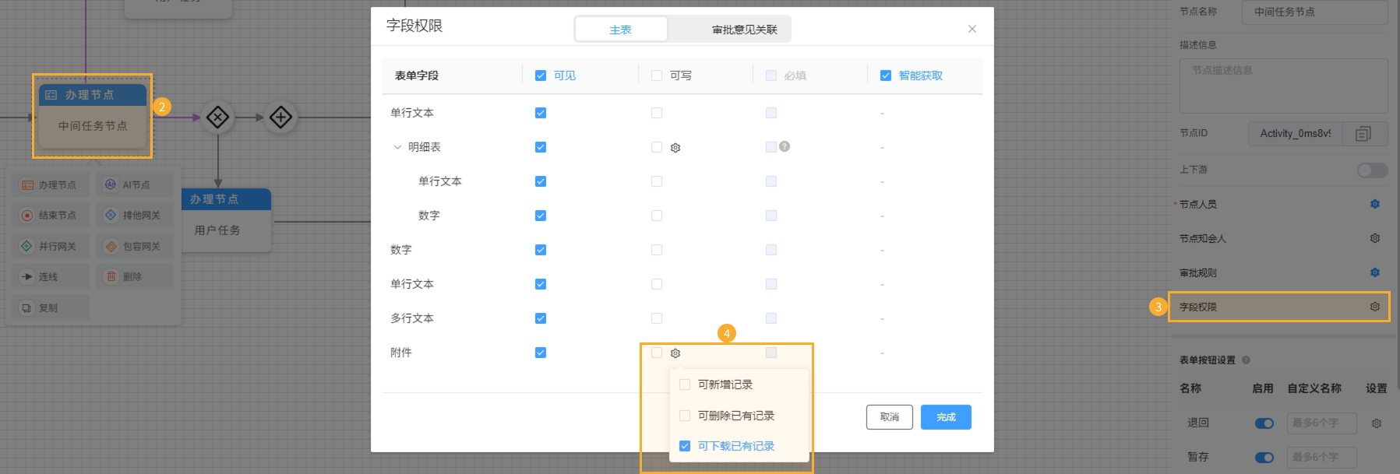Click custom name field for 退回

[x=1321, y=423]
